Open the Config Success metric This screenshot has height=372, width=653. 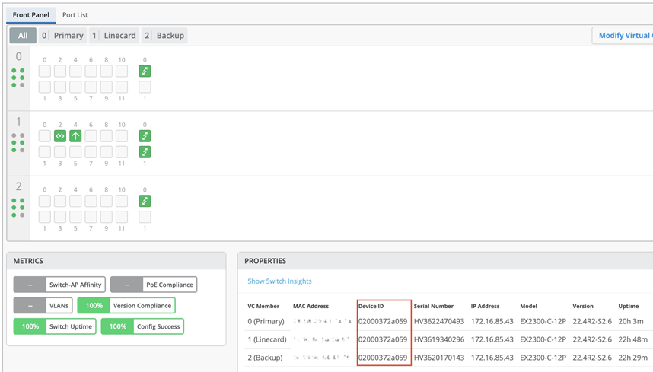click(142, 326)
